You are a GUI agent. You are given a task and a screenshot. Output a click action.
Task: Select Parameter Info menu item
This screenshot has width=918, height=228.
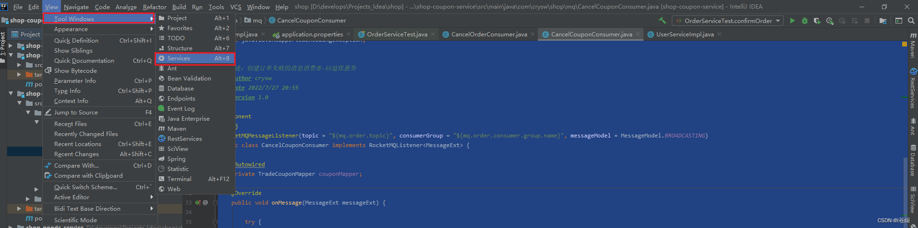(99, 81)
